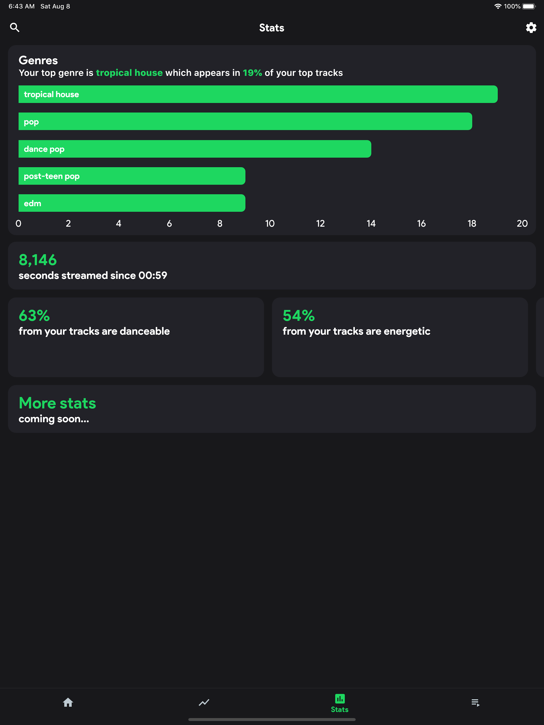
Task: Tap the edm genre bar
Action: point(132,203)
